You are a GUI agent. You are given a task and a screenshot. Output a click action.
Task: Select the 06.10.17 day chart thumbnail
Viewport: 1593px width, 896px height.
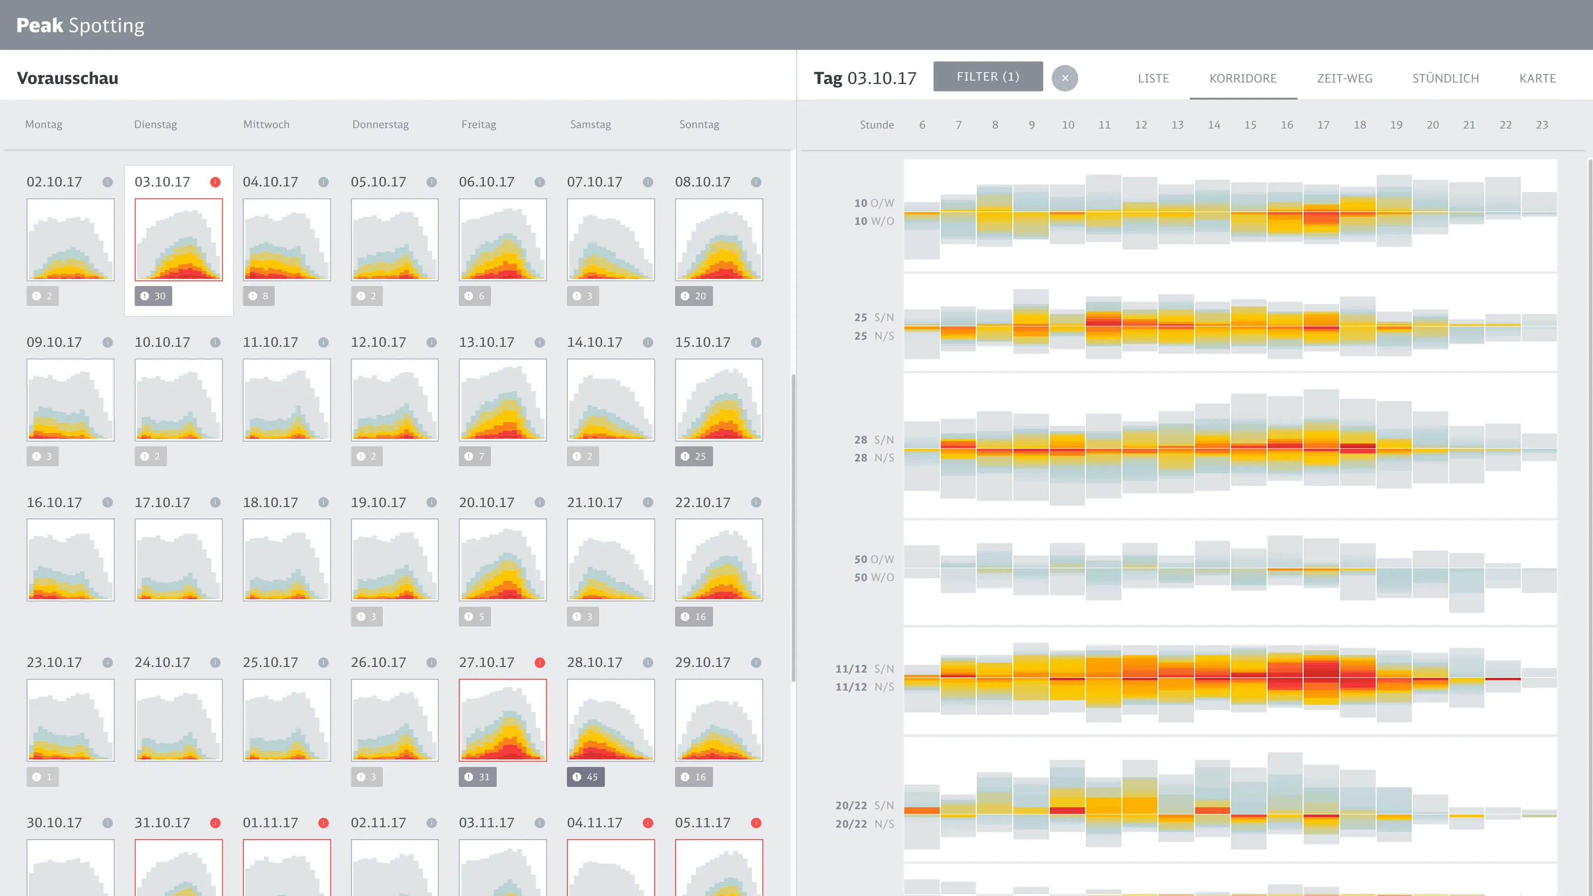pyautogui.click(x=503, y=240)
